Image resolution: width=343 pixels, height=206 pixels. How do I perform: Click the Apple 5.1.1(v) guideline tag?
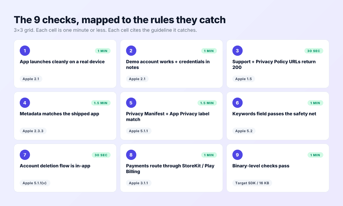pyautogui.click(x=35, y=183)
